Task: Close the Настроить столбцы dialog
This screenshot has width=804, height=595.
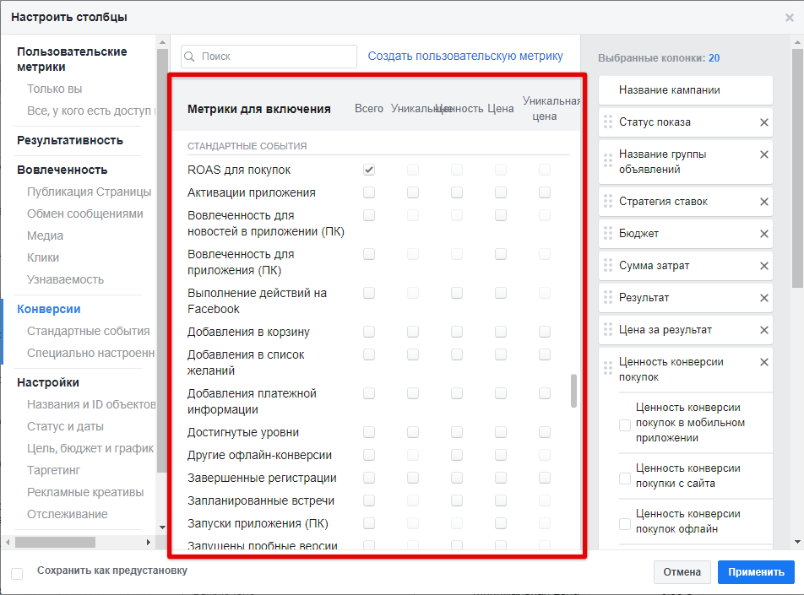Action: tap(789, 18)
